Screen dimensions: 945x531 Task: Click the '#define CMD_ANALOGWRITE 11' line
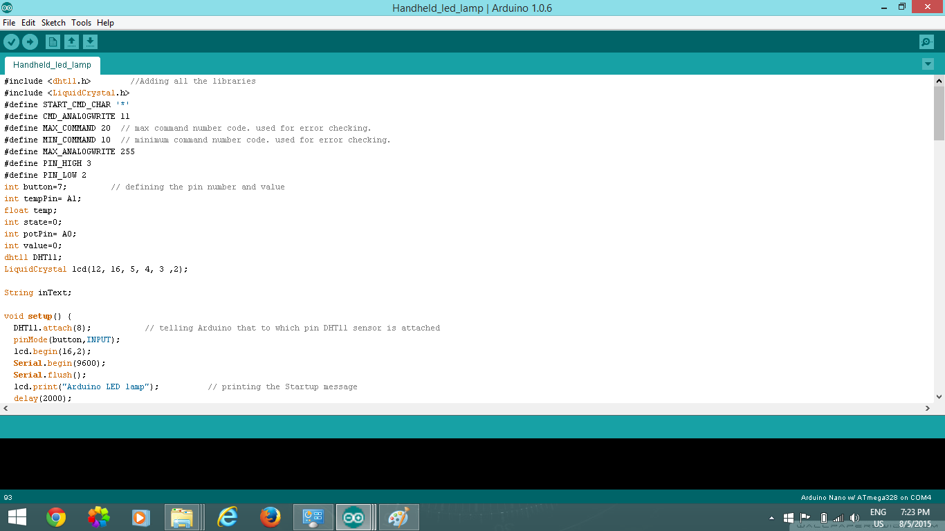coord(66,116)
